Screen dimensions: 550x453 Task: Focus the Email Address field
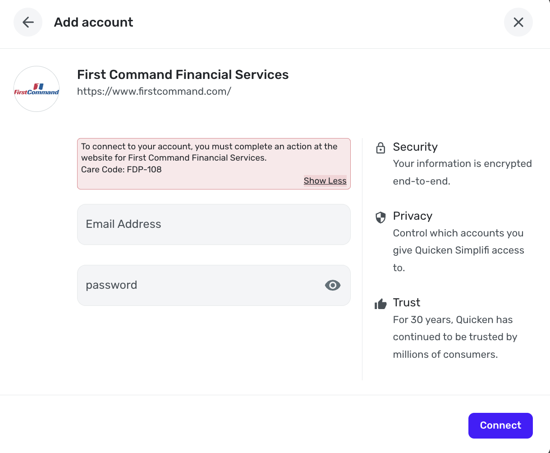click(x=214, y=224)
